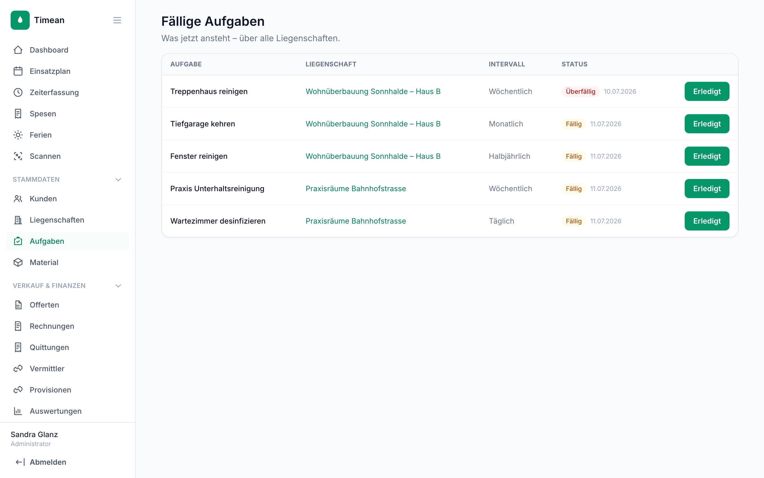764x478 pixels.
Task: Click the Material box icon
Action: (18, 262)
